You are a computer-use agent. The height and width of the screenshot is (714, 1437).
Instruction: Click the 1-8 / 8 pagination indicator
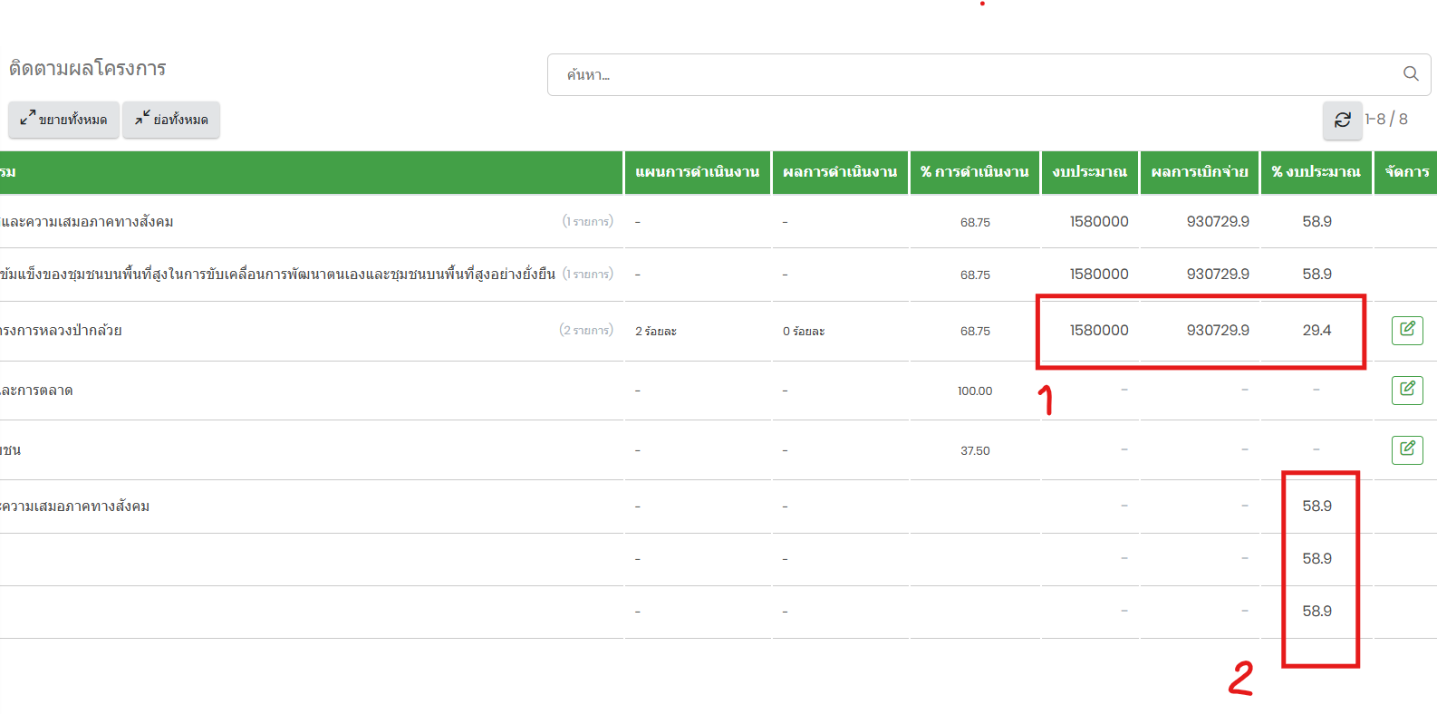click(x=1385, y=120)
